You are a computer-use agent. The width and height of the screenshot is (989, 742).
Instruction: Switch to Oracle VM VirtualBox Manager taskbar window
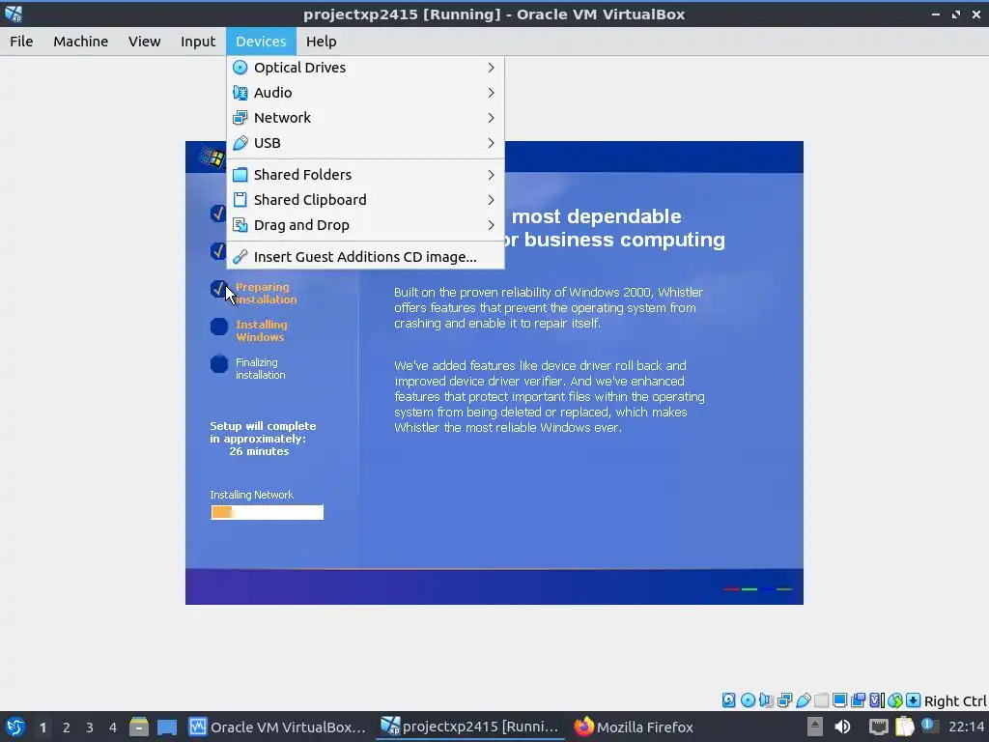[x=277, y=727]
